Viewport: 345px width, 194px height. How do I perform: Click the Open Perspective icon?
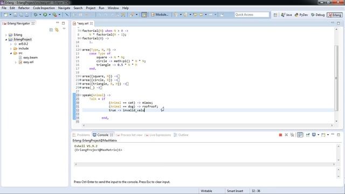pos(275,15)
